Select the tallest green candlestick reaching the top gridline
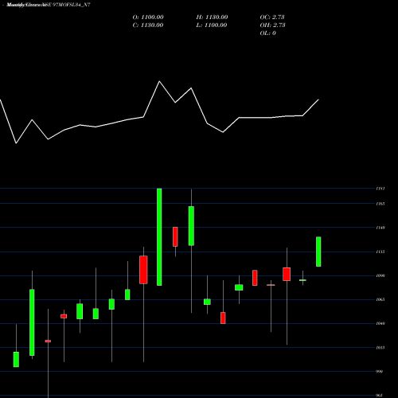The image size is (398, 398). pos(159,237)
